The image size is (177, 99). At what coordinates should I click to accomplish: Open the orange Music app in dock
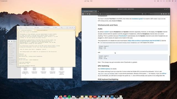click(x=91, y=97)
